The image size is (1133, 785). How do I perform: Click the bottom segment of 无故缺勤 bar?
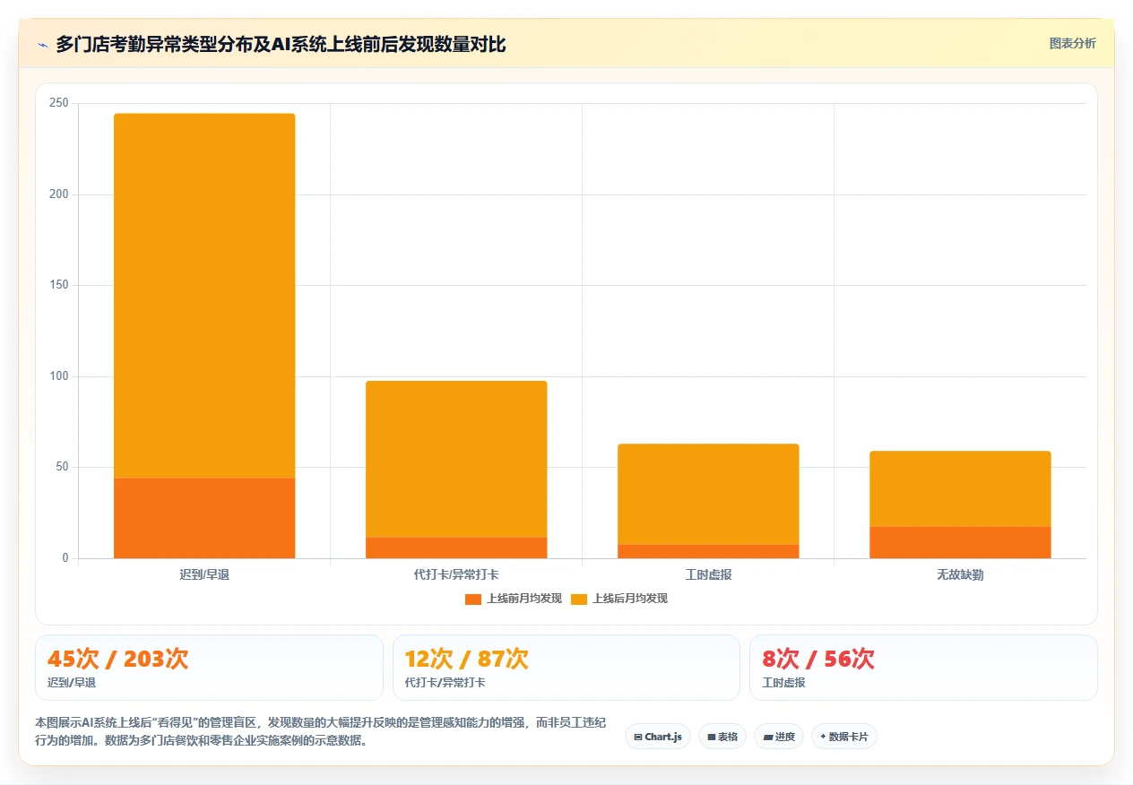pyautogui.click(x=960, y=542)
